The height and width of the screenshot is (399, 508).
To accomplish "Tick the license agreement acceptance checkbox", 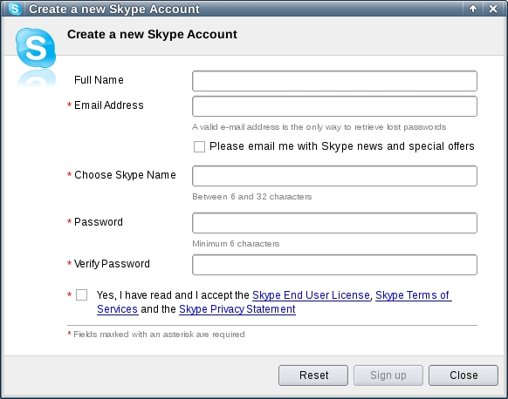I will click(81, 294).
